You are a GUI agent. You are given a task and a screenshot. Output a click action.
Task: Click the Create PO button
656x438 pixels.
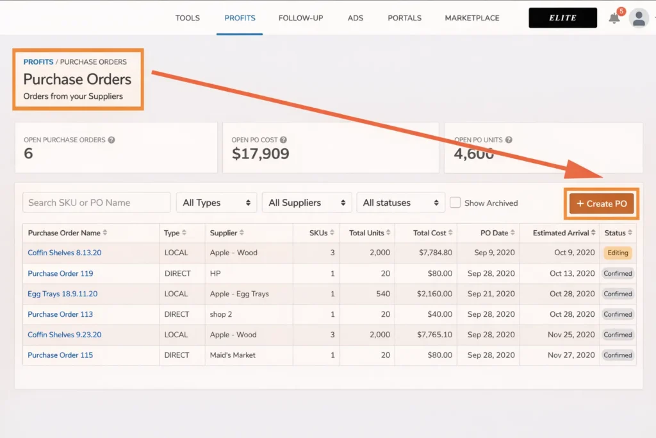pos(601,203)
